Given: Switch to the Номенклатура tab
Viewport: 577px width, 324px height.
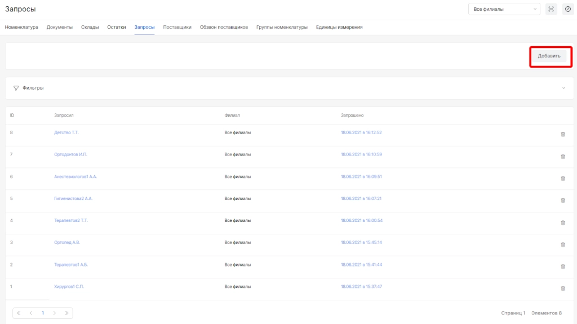Looking at the screenshot, I should tap(21, 27).
